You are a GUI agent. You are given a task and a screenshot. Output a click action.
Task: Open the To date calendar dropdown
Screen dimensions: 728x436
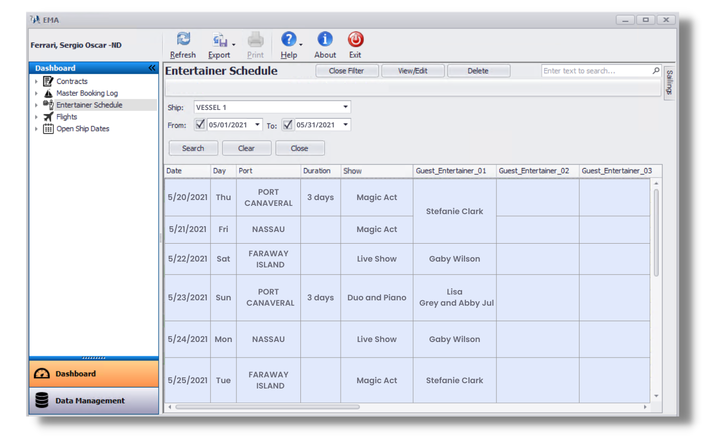click(x=345, y=125)
